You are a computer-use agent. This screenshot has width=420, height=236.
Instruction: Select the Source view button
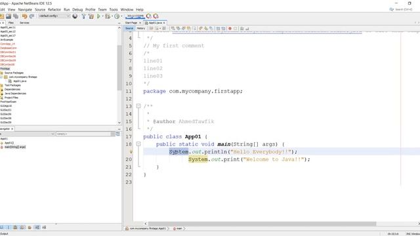(129, 28)
